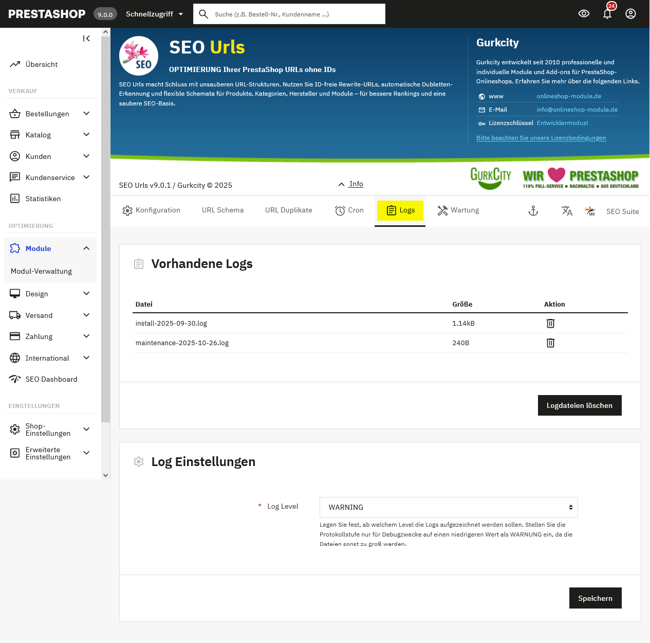This screenshot has height=643, width=650.
Task: Click the Speichern button
Action: 595,598
